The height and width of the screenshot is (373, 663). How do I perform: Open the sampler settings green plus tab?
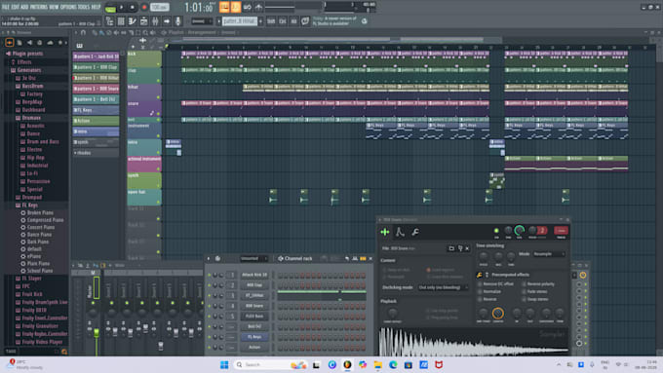[385, 232]
